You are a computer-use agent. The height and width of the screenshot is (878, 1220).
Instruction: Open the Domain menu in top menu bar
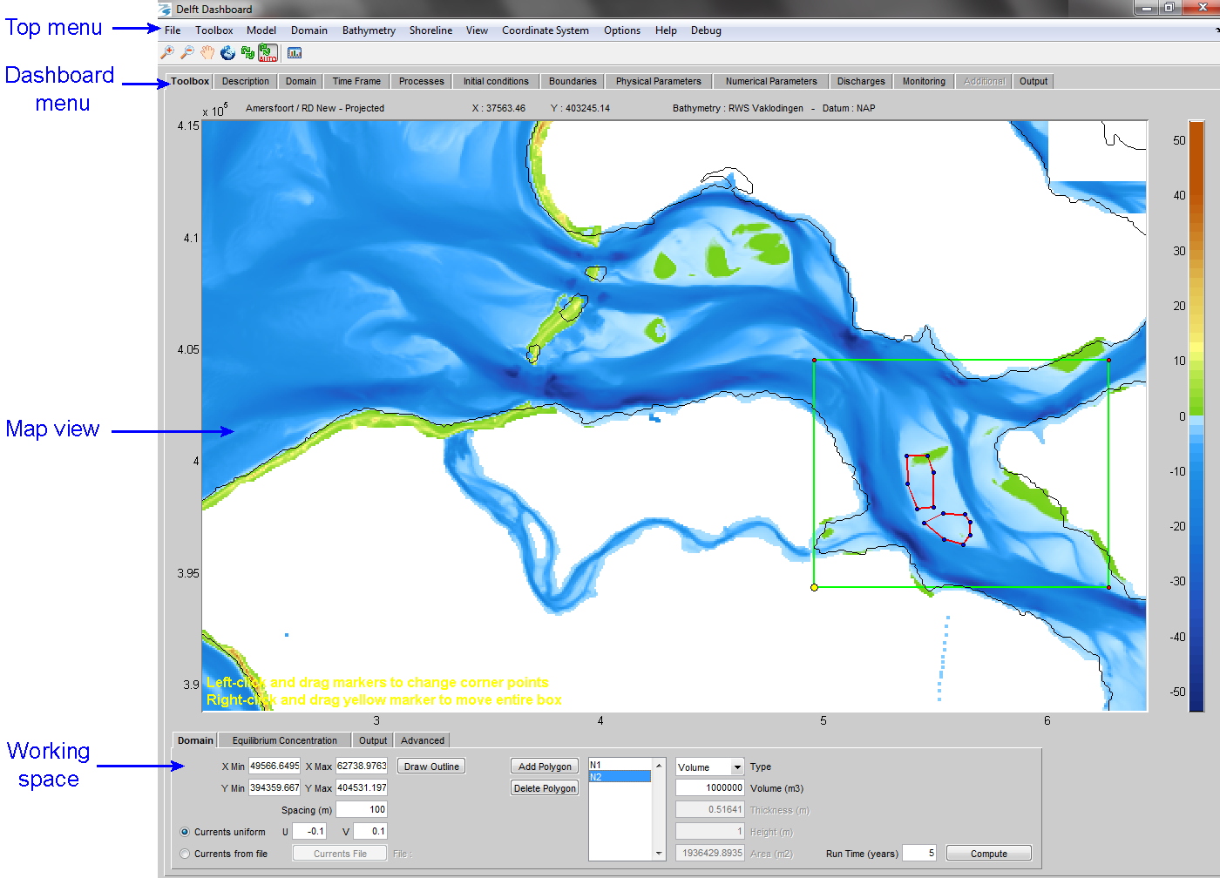[x=309, y=30]
